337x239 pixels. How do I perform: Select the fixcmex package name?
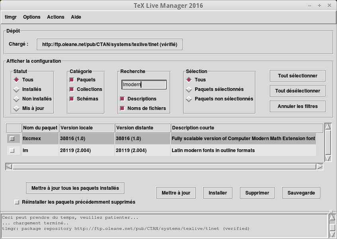tap(32, 139)
